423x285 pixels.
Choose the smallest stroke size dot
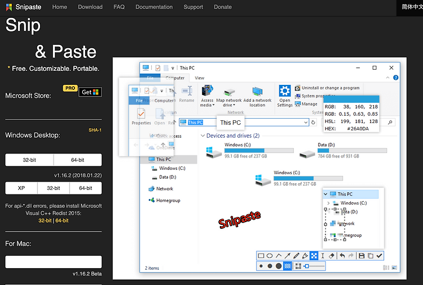tap(261, 266)
